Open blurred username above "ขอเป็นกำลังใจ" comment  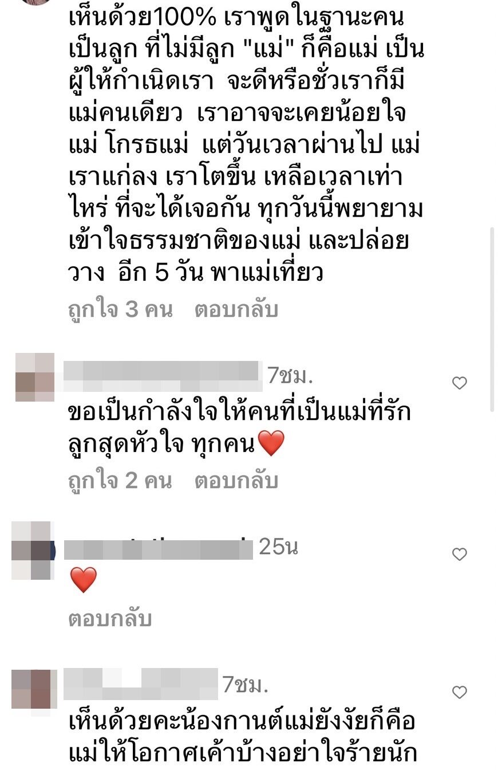point(163,371)
